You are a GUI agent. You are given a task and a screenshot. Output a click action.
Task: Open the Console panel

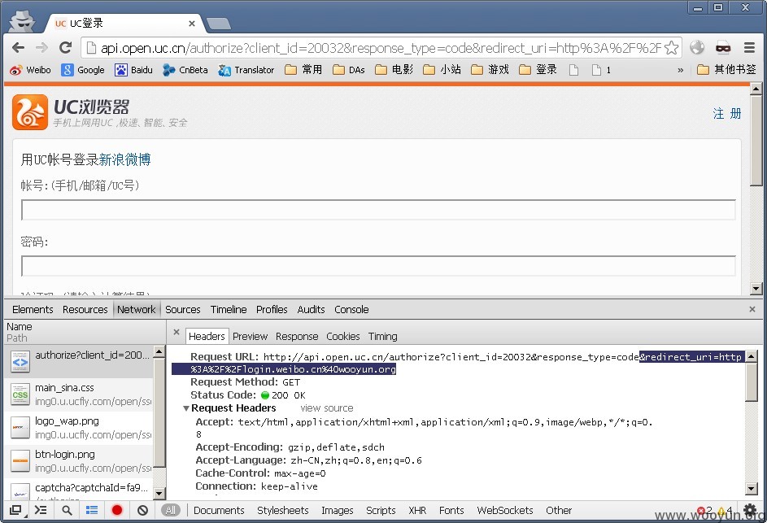(351, 309)
